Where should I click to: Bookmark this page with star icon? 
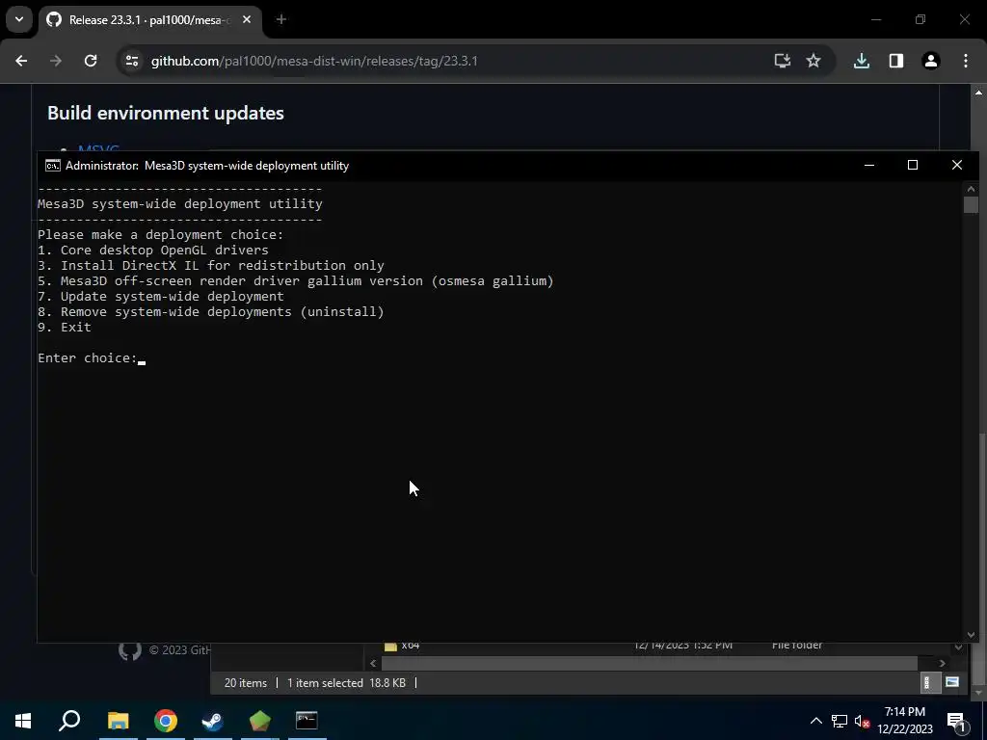tap(814, 61)
